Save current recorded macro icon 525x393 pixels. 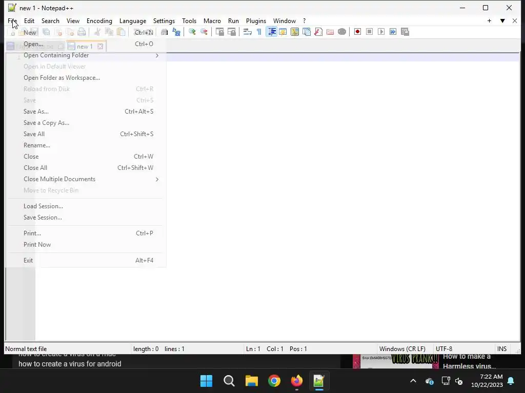(405, 32)
